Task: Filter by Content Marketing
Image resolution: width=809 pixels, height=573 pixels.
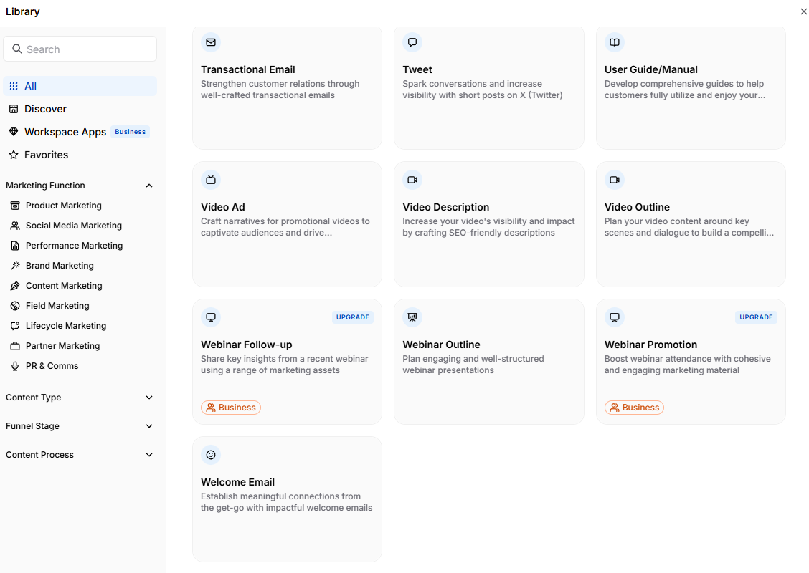Action: pyautogui.click(x=64, y=286)
